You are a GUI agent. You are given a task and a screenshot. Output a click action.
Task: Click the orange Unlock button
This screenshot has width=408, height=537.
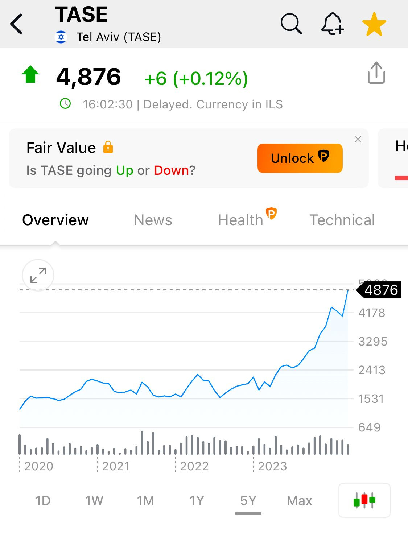[300, 158]
